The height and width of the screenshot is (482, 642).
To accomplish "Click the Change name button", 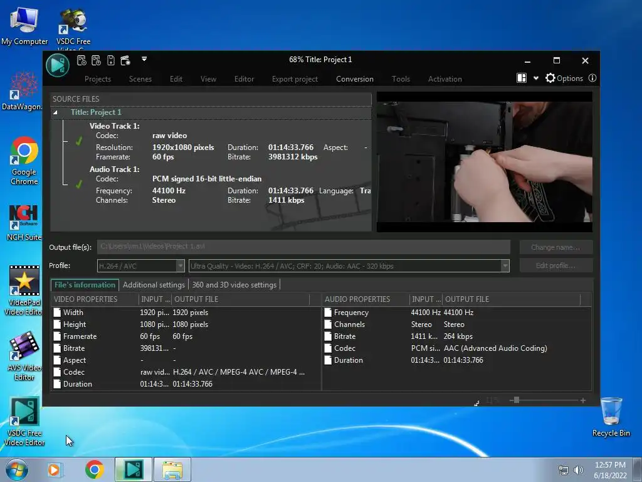I will click(x=555, y=247).
